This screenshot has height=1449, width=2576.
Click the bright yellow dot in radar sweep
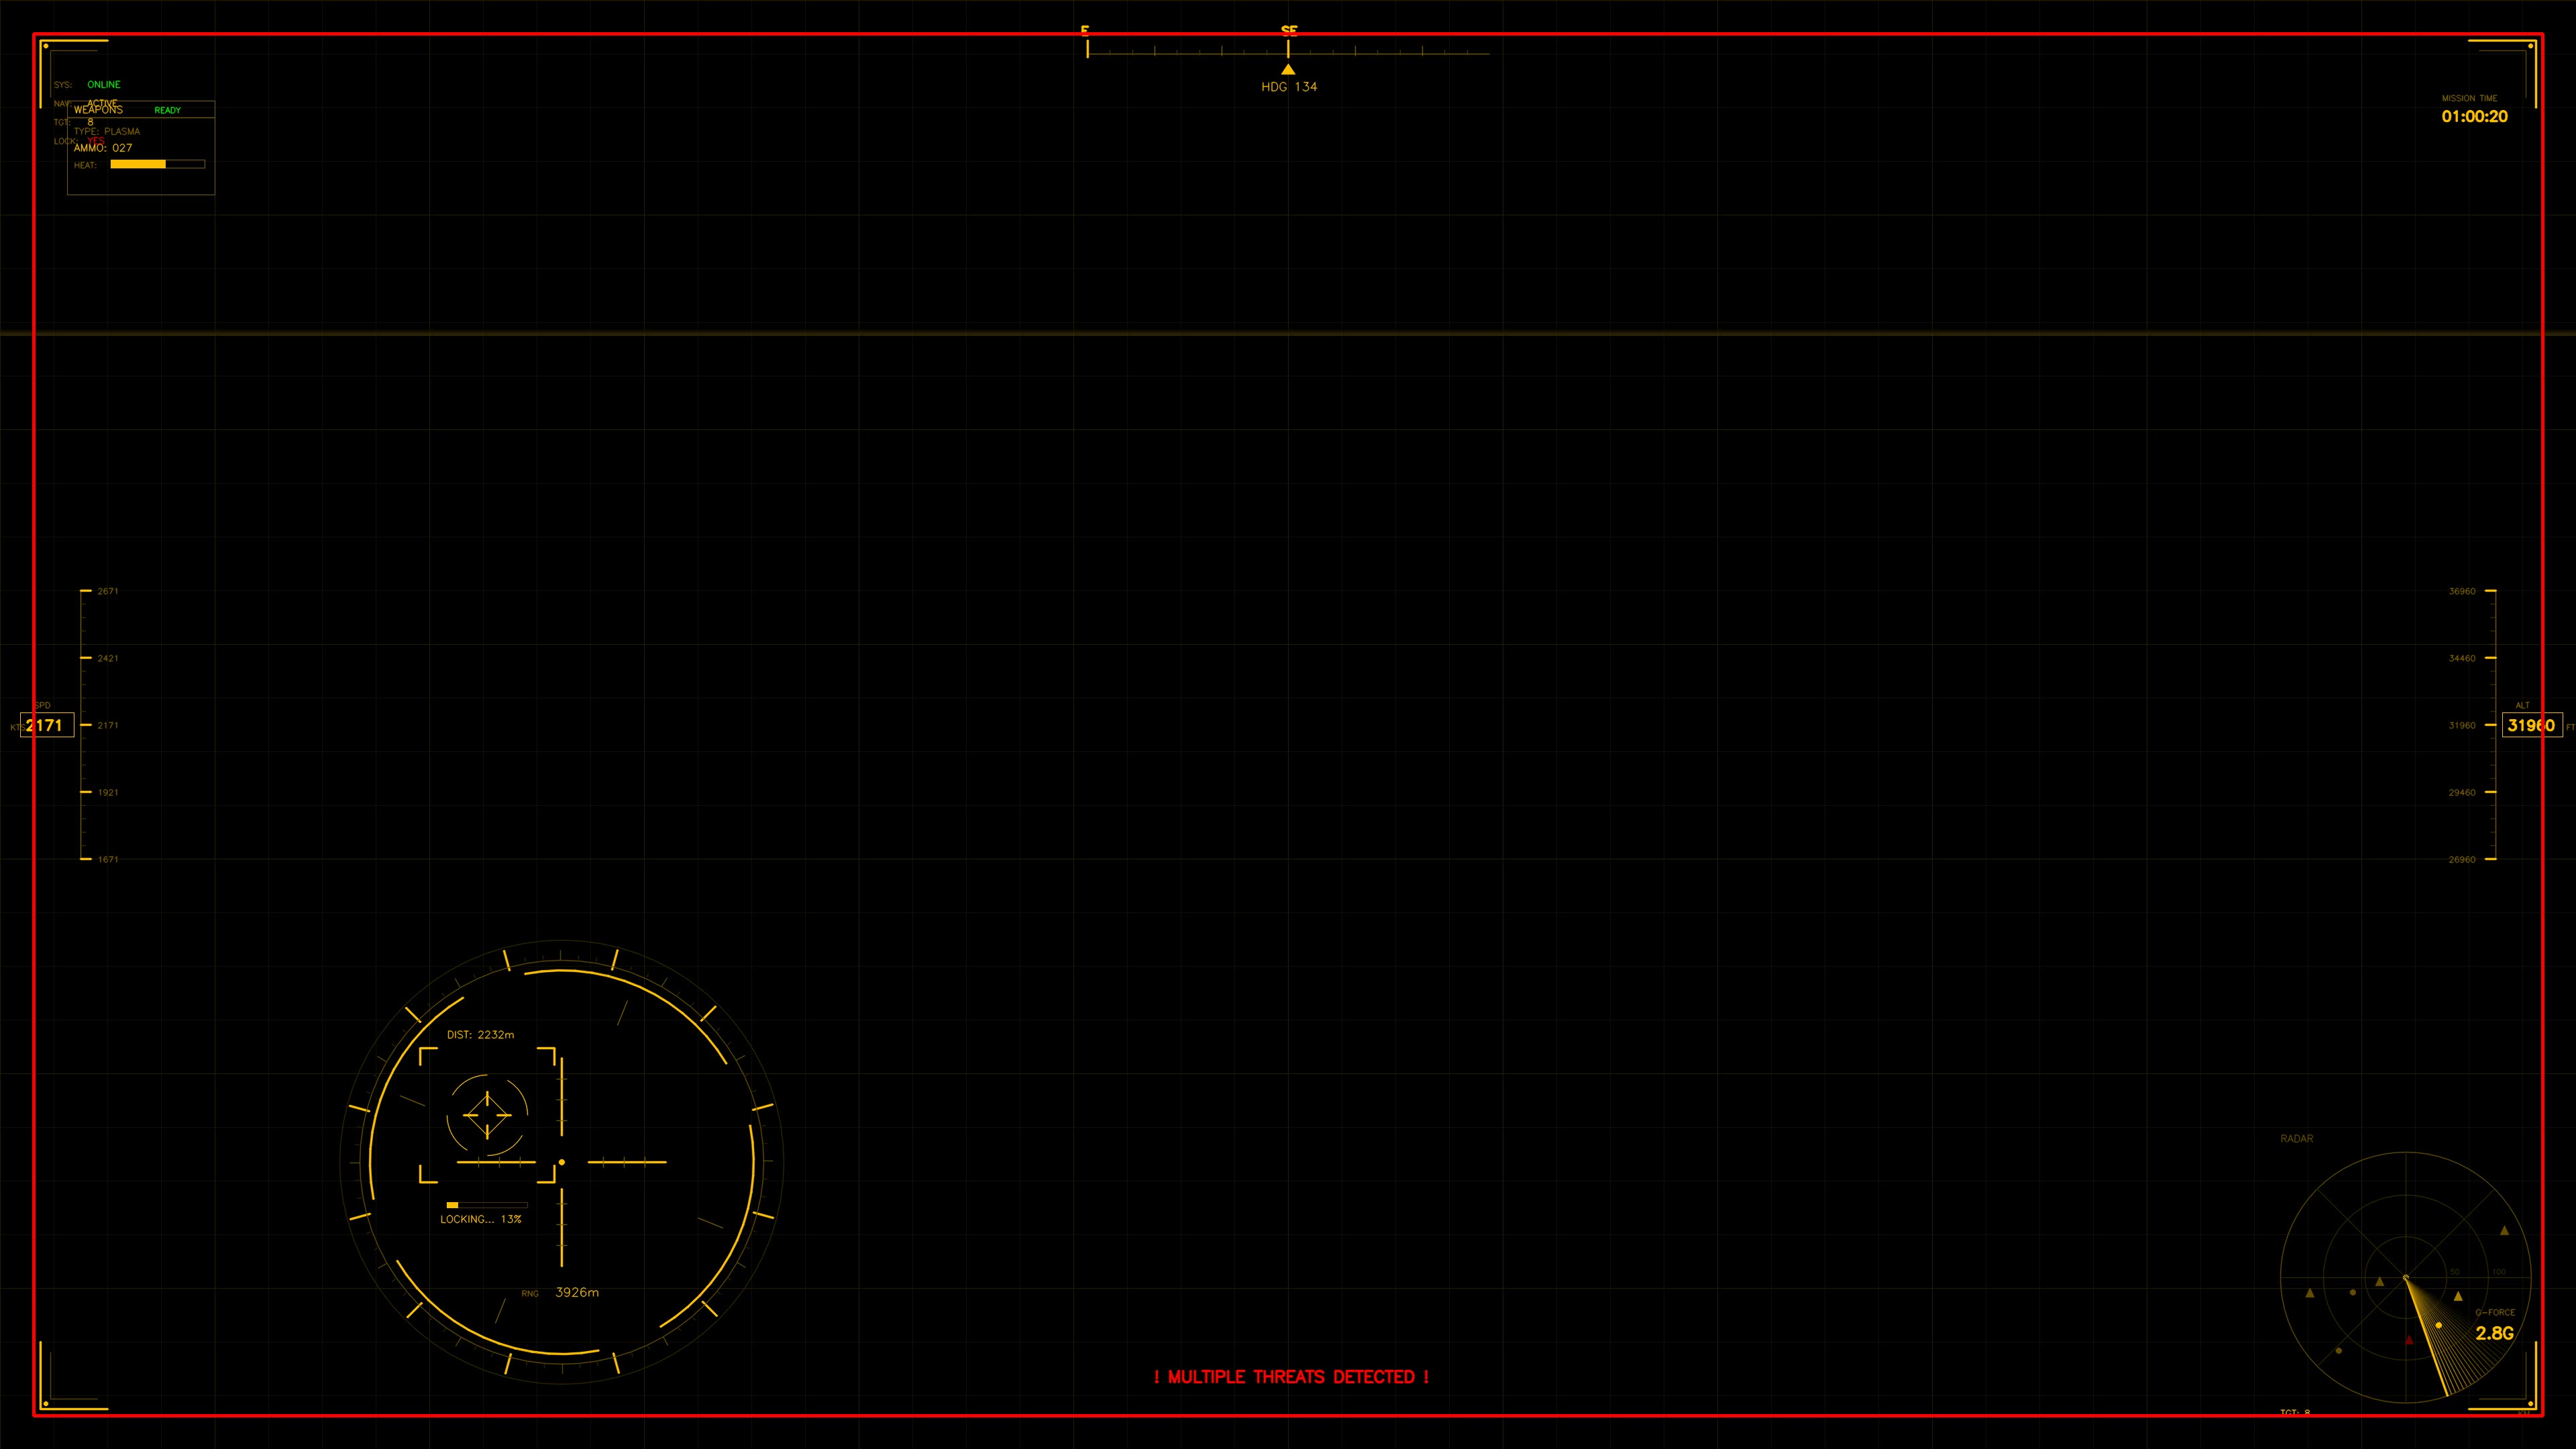(2438, 1325)
